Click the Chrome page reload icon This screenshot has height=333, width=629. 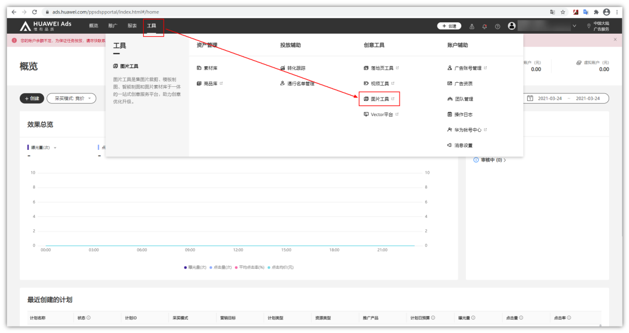click(34, 12)
